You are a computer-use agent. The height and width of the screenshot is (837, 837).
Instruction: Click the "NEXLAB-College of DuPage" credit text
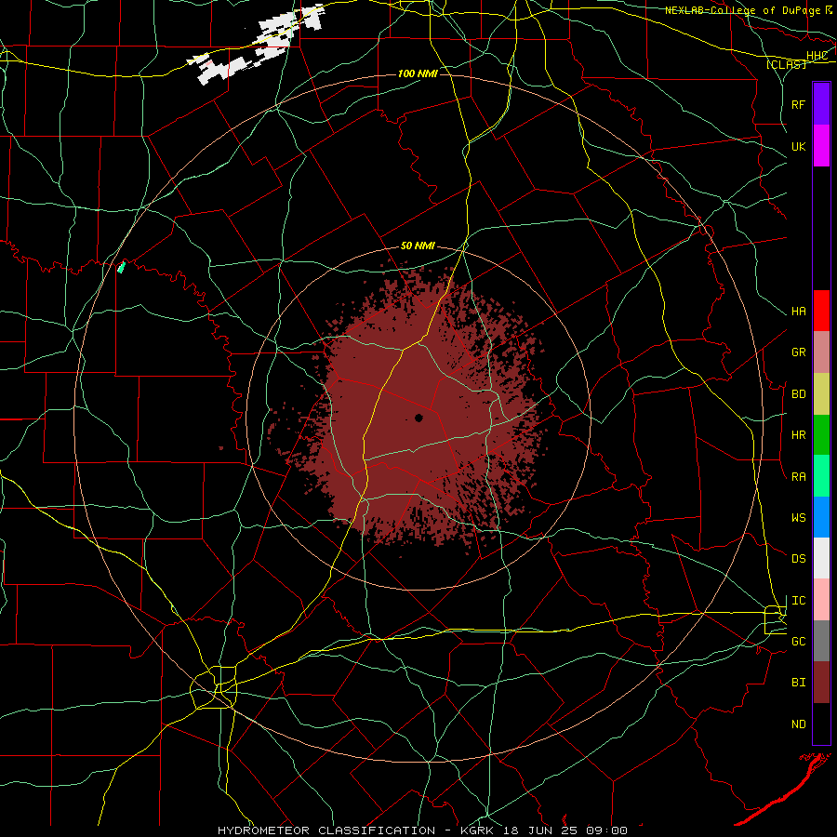point(744,10)
